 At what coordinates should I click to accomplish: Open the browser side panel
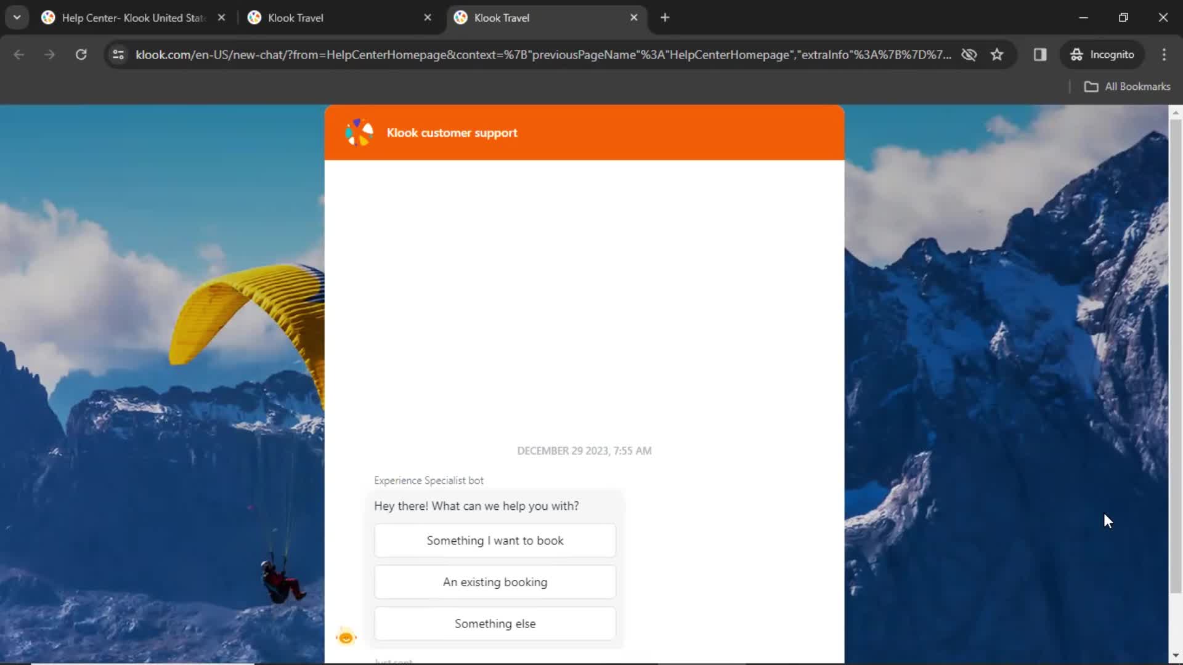point(1040,55)
